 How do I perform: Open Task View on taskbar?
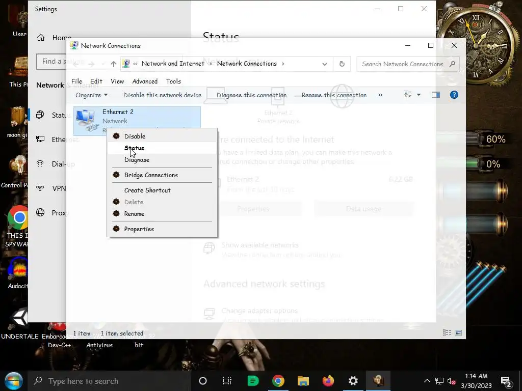(227, 381)
